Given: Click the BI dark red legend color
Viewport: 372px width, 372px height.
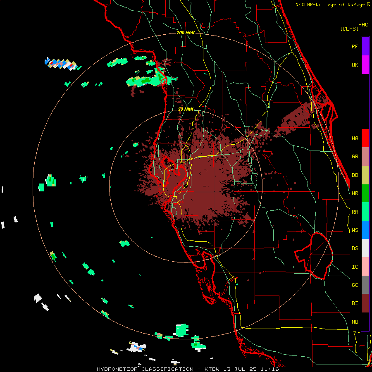Looking at the screenshot, I should [365, 303].
